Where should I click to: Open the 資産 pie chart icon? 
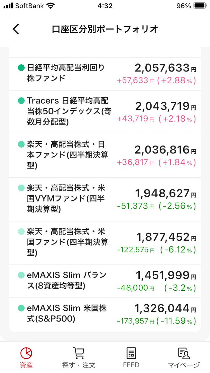[26, 353]
